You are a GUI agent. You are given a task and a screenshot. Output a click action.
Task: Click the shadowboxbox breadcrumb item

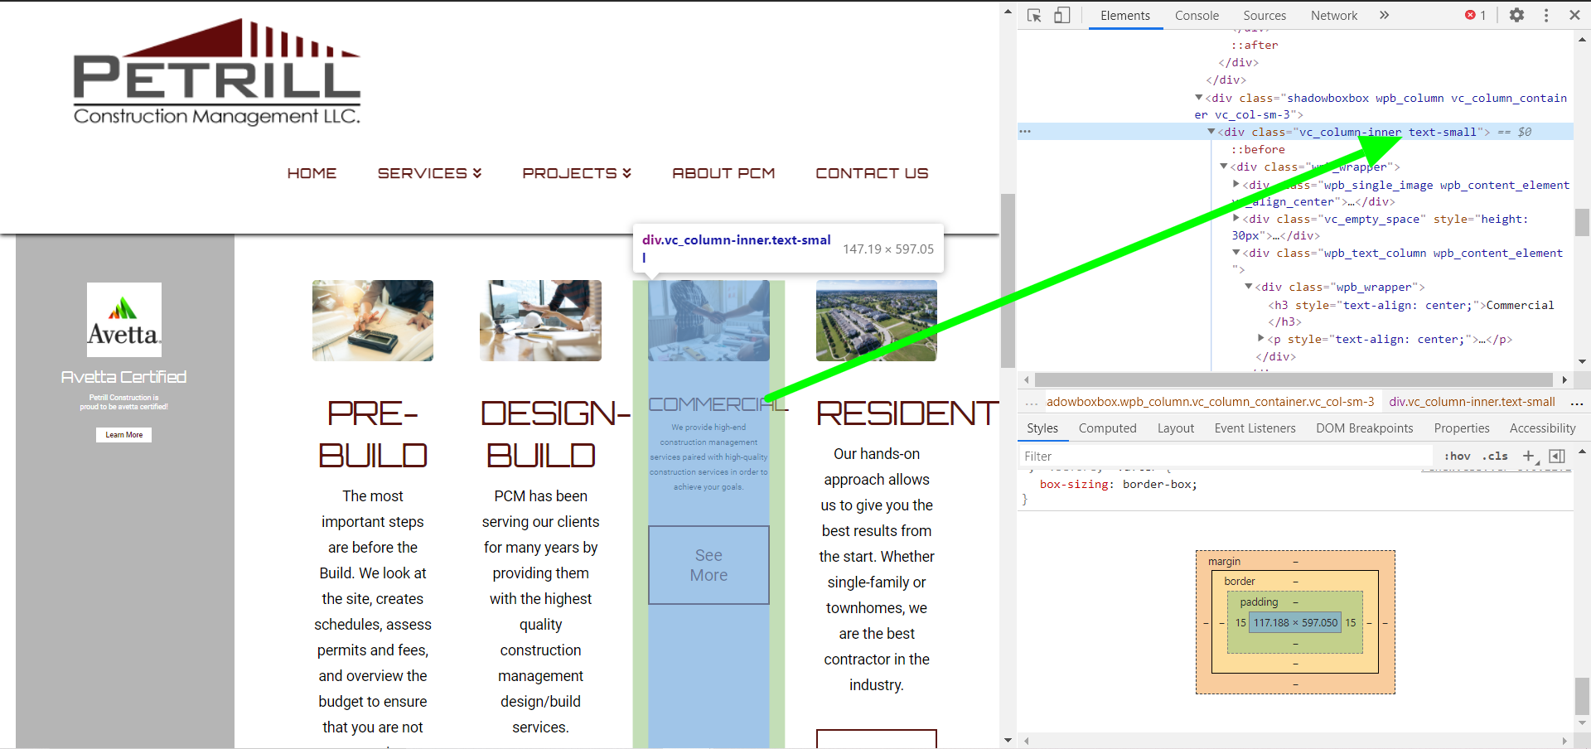click(1211, 402)
